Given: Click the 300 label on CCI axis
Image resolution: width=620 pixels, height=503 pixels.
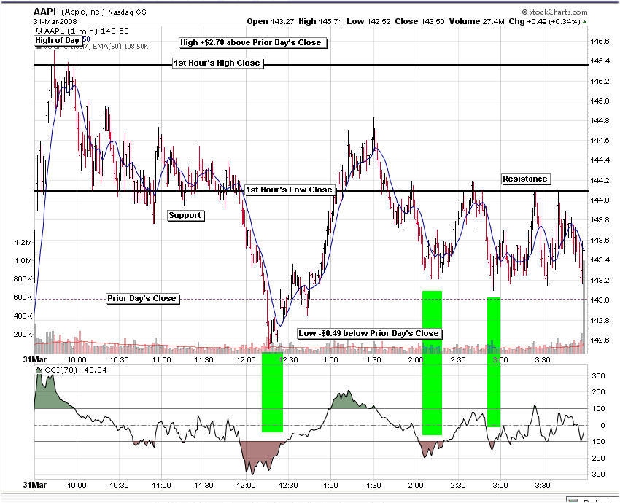Looking at the screenshot, I should (599, 375).
